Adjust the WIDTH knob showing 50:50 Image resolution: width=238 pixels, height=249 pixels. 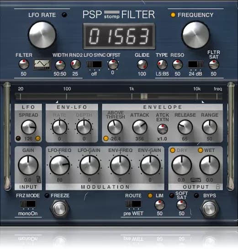click(60, 65)
